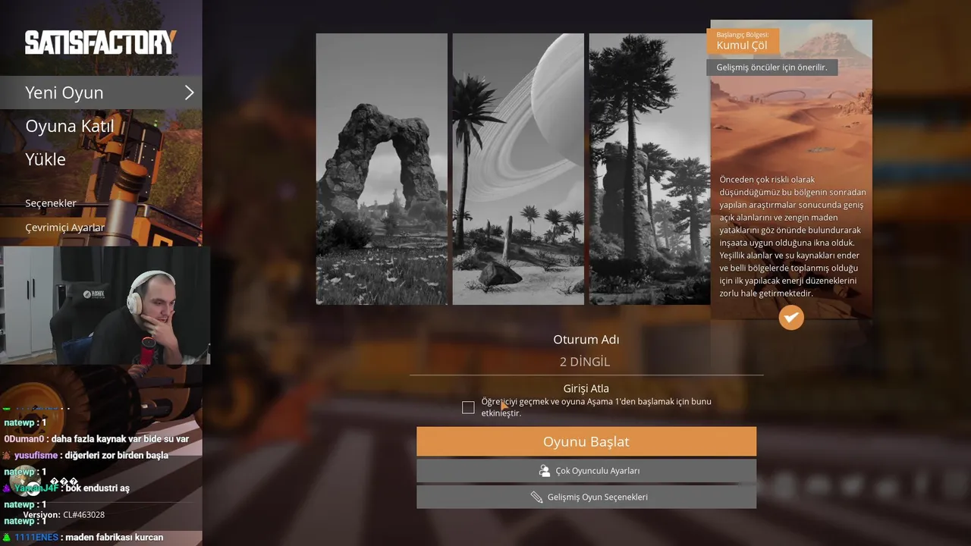Click 'Gelişmiş öncüler için önerilir.' label
Screen dimensions: 971x546
click(771, 67)
